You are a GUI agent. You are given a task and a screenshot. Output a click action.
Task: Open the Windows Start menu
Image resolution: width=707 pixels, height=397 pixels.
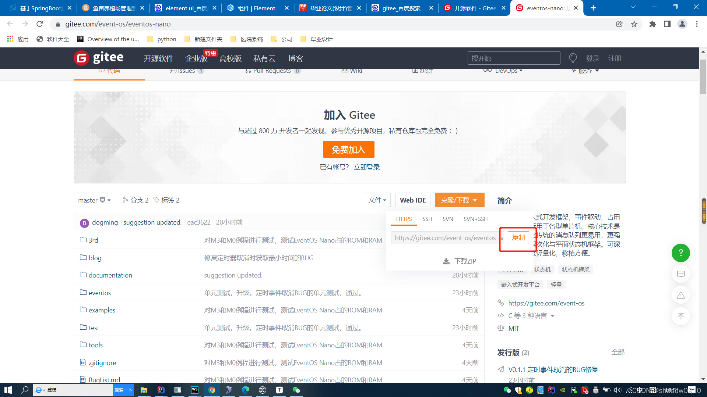tap(8, 390)
